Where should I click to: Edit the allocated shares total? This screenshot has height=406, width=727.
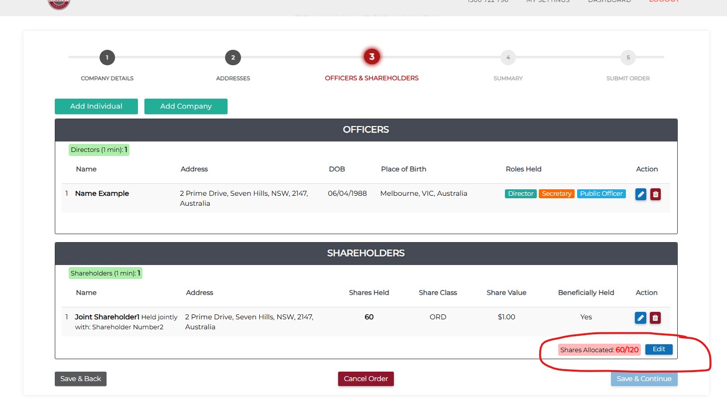pyautogui.click(x=659, y=349)
